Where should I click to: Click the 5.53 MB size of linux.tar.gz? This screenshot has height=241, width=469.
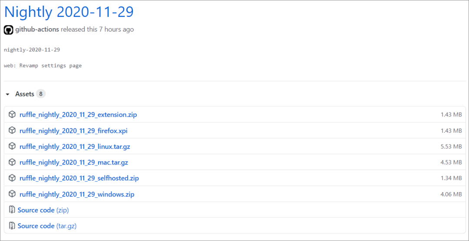[x=451, y=147]
